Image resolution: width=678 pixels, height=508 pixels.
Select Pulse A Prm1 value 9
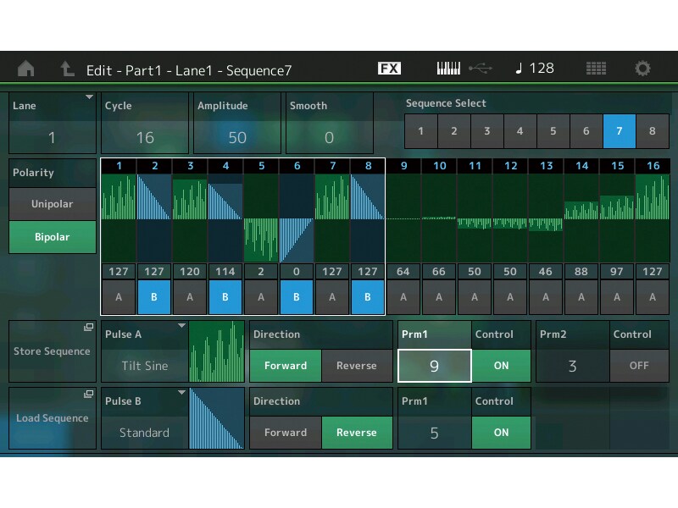435,366
